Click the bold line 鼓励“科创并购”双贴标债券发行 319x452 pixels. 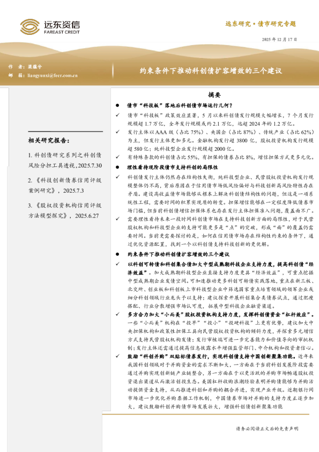click(x=212, y=356)
